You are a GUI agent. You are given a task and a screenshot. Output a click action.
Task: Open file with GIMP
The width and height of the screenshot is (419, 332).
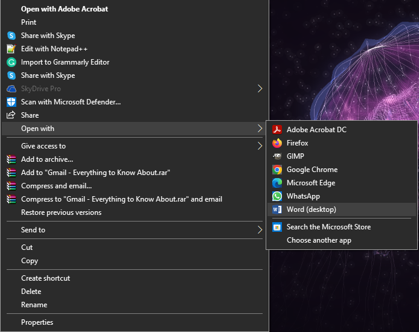342,156
